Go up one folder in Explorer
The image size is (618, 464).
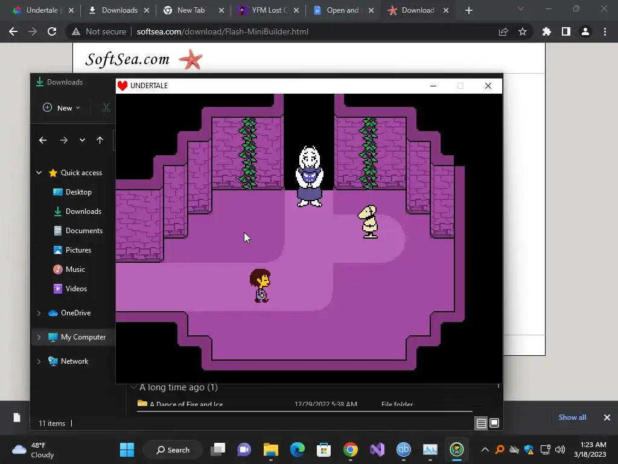click(x=100, y=140)
